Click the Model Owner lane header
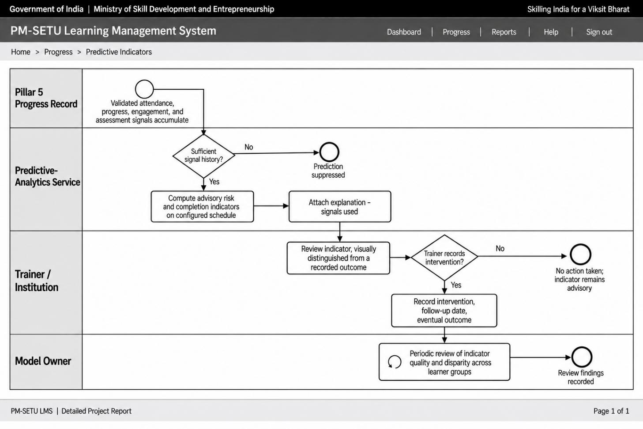Image resolution: width=643 pixels, height=429 pixels. (46, 361)
